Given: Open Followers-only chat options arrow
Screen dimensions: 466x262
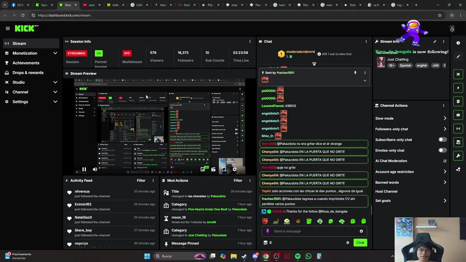Looking at the screenshot, I should (x=445, y=129).
